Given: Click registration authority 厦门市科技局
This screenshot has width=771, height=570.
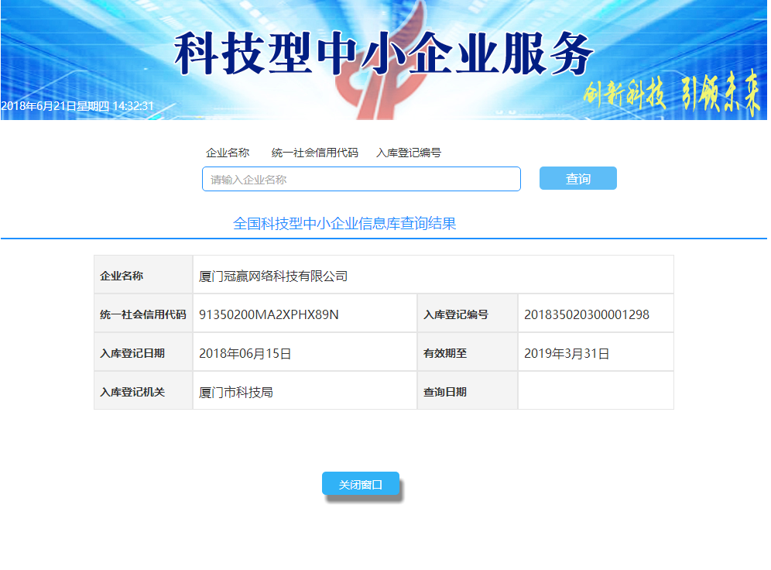Looking at the screenshot, I should [236, 393].
